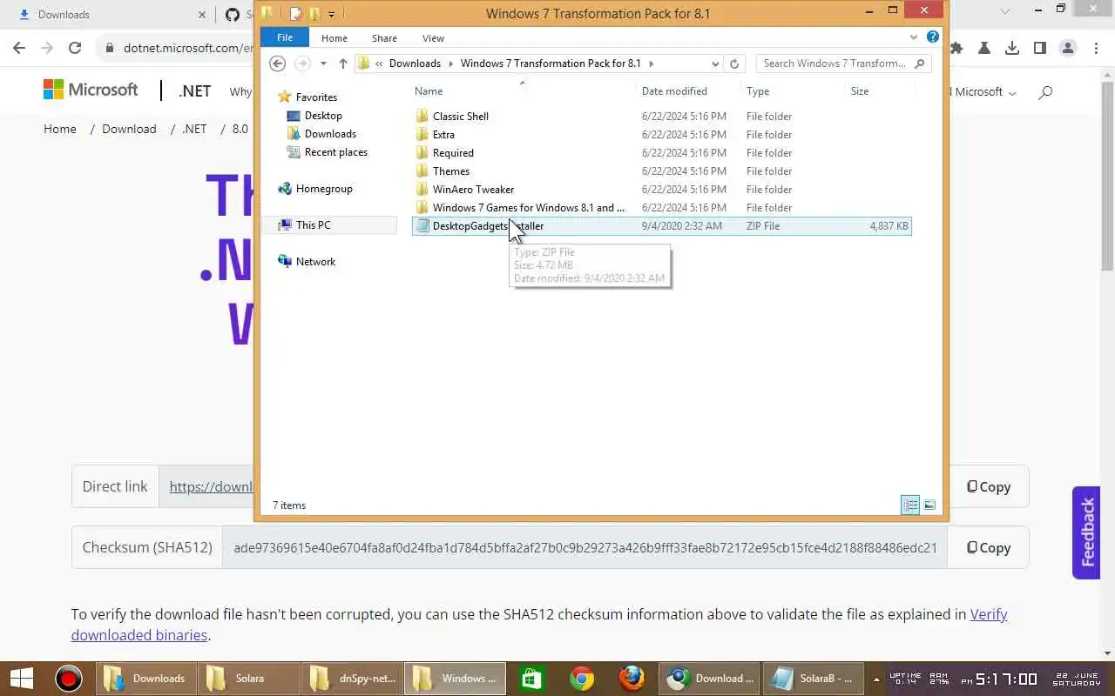Viewport: 1115px width, 696px height.
Task: Toggle the browser side panel icon
Action: 1040,48
